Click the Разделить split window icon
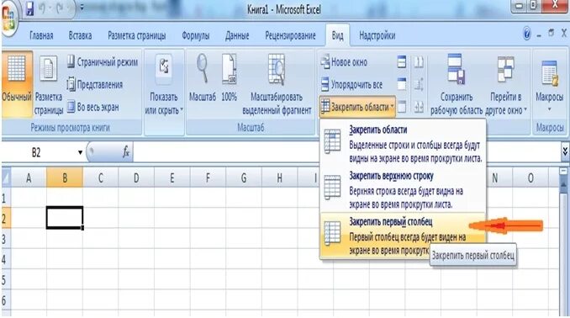 [x=402, y=62]
